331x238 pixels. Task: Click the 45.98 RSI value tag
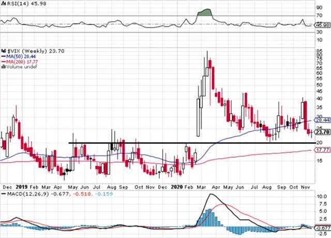pyautogui.click(x=322, y=25)
